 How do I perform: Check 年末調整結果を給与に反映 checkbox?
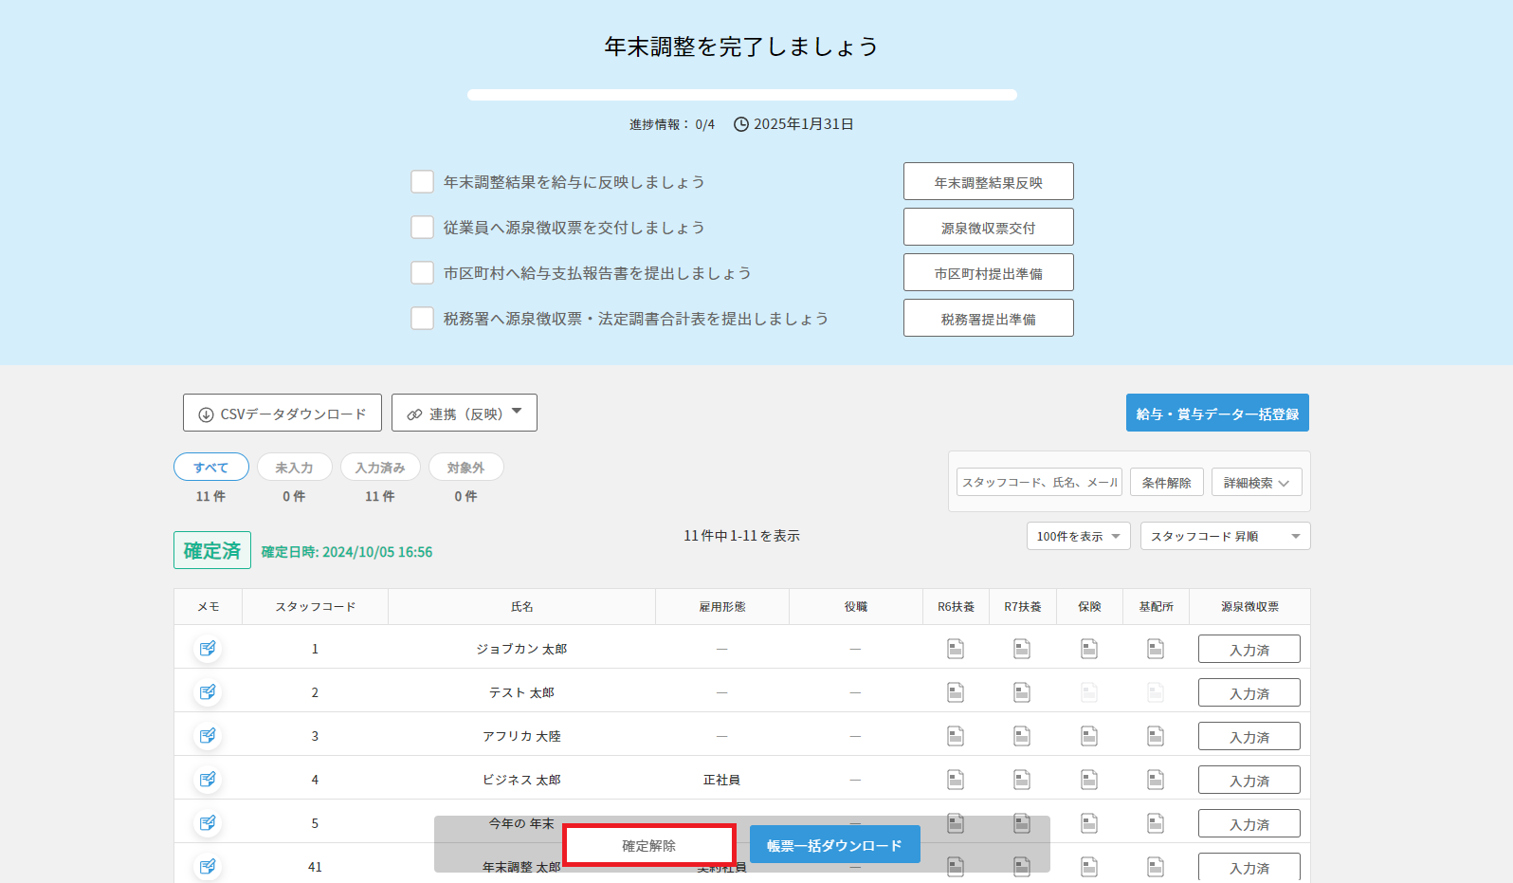tap(423, 182)
